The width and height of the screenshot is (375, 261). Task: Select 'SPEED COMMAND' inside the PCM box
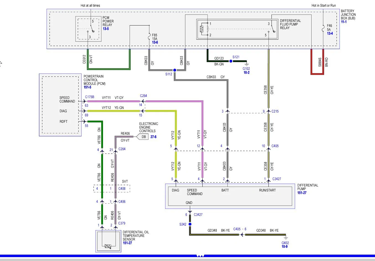coord(67,99)
